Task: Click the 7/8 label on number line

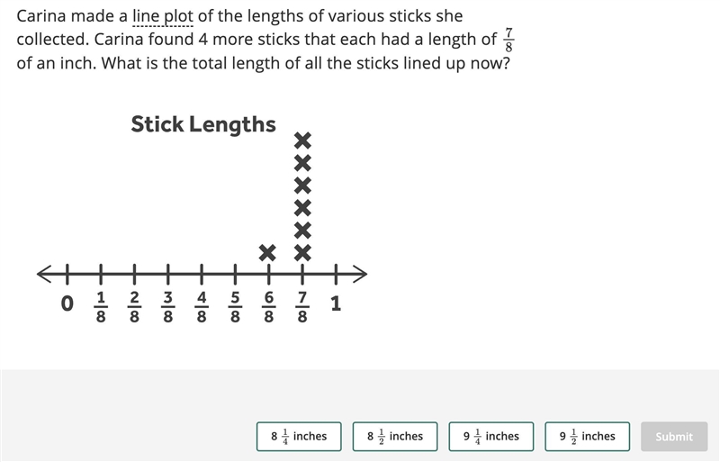Action: [302, 307]
